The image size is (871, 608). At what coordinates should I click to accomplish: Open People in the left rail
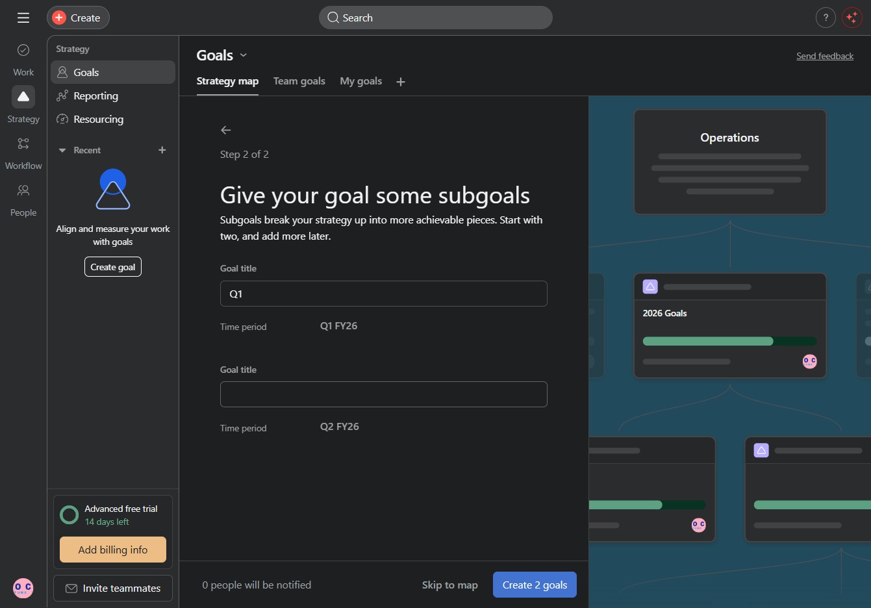23,200
